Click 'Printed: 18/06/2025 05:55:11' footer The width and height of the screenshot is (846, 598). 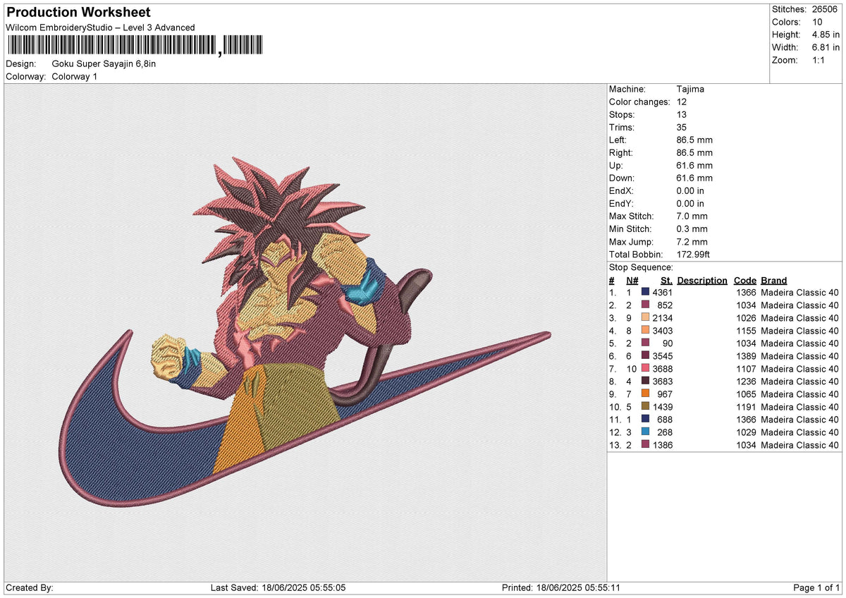coord(561,587)
